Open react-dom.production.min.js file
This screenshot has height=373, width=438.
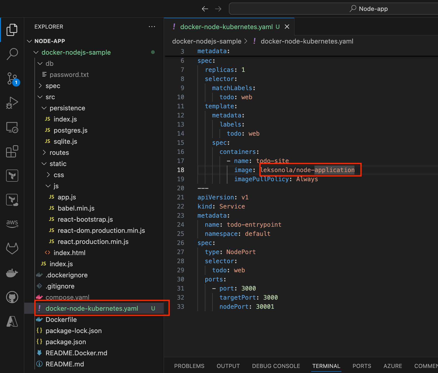coord(101,231)
